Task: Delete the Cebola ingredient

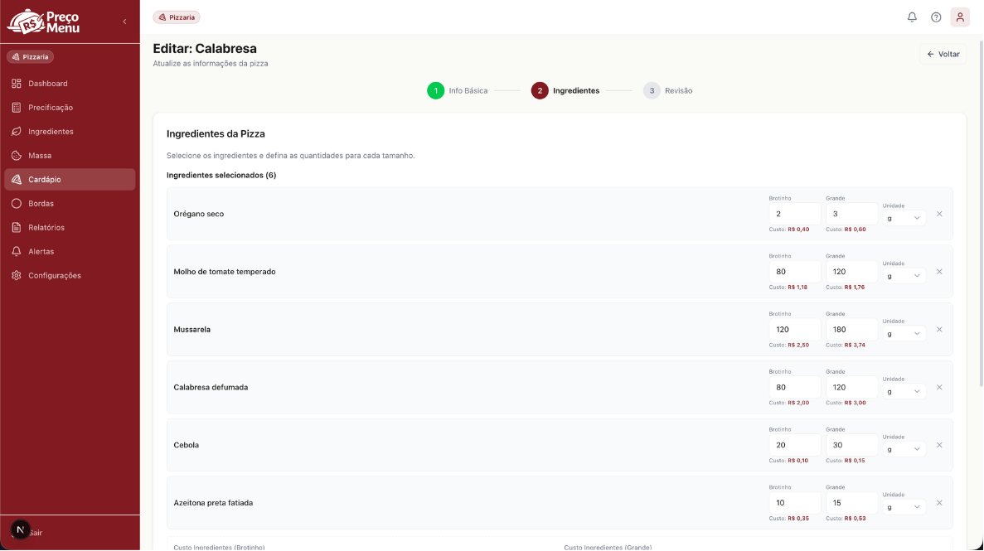Action: point(938,445)
